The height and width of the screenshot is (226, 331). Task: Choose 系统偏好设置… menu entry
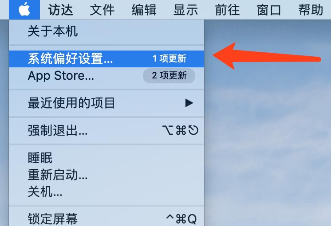[x=106, y=59]
